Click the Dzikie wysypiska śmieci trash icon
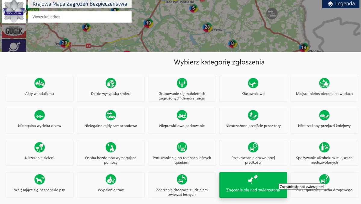Image resolution: width=361 pixels, height=204 pixels. pos(110,83)
